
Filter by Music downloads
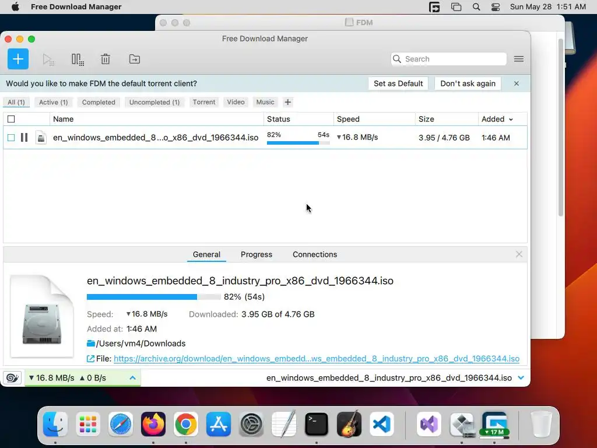265,102
